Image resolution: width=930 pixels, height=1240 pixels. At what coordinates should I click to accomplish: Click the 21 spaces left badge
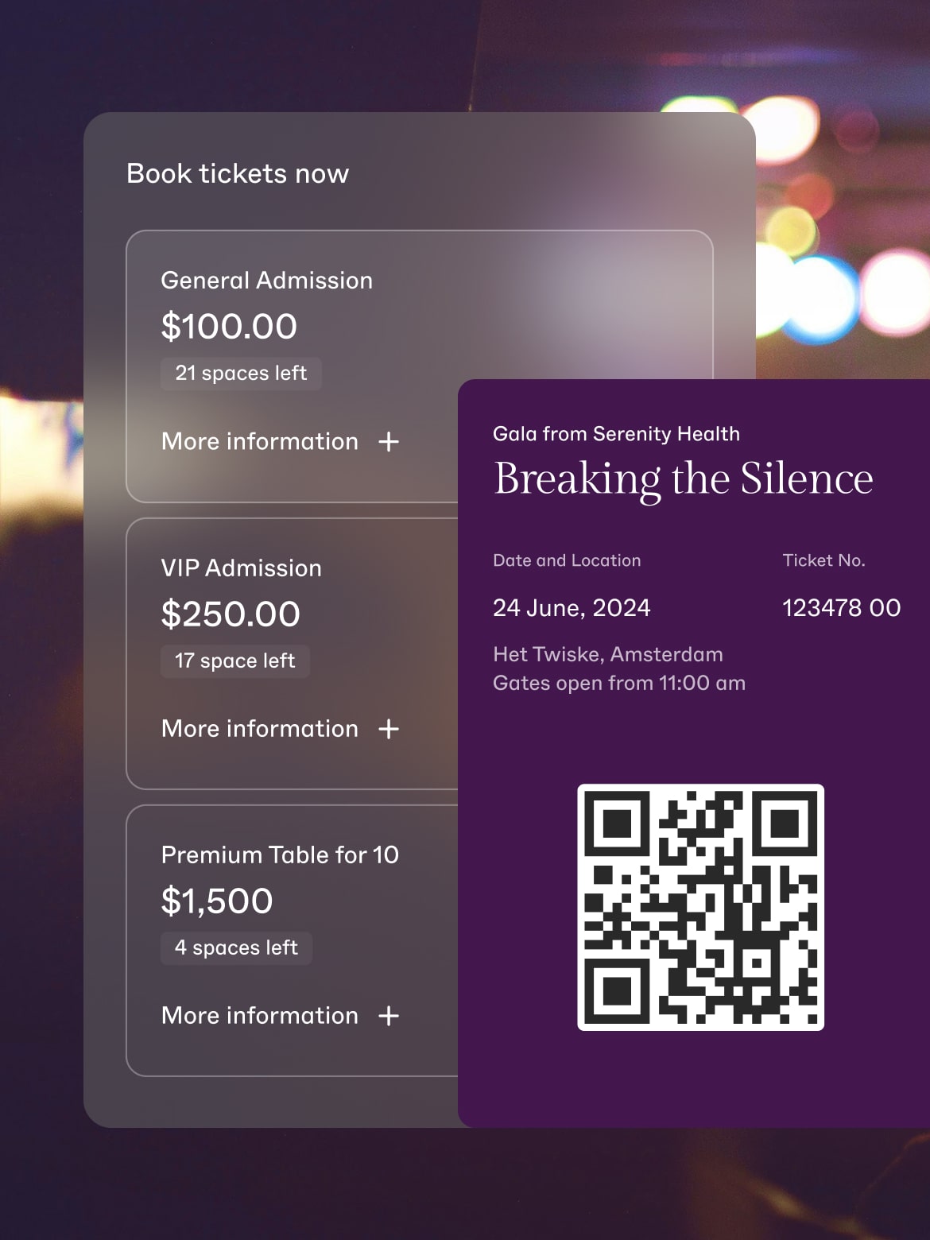coord(241,373)
